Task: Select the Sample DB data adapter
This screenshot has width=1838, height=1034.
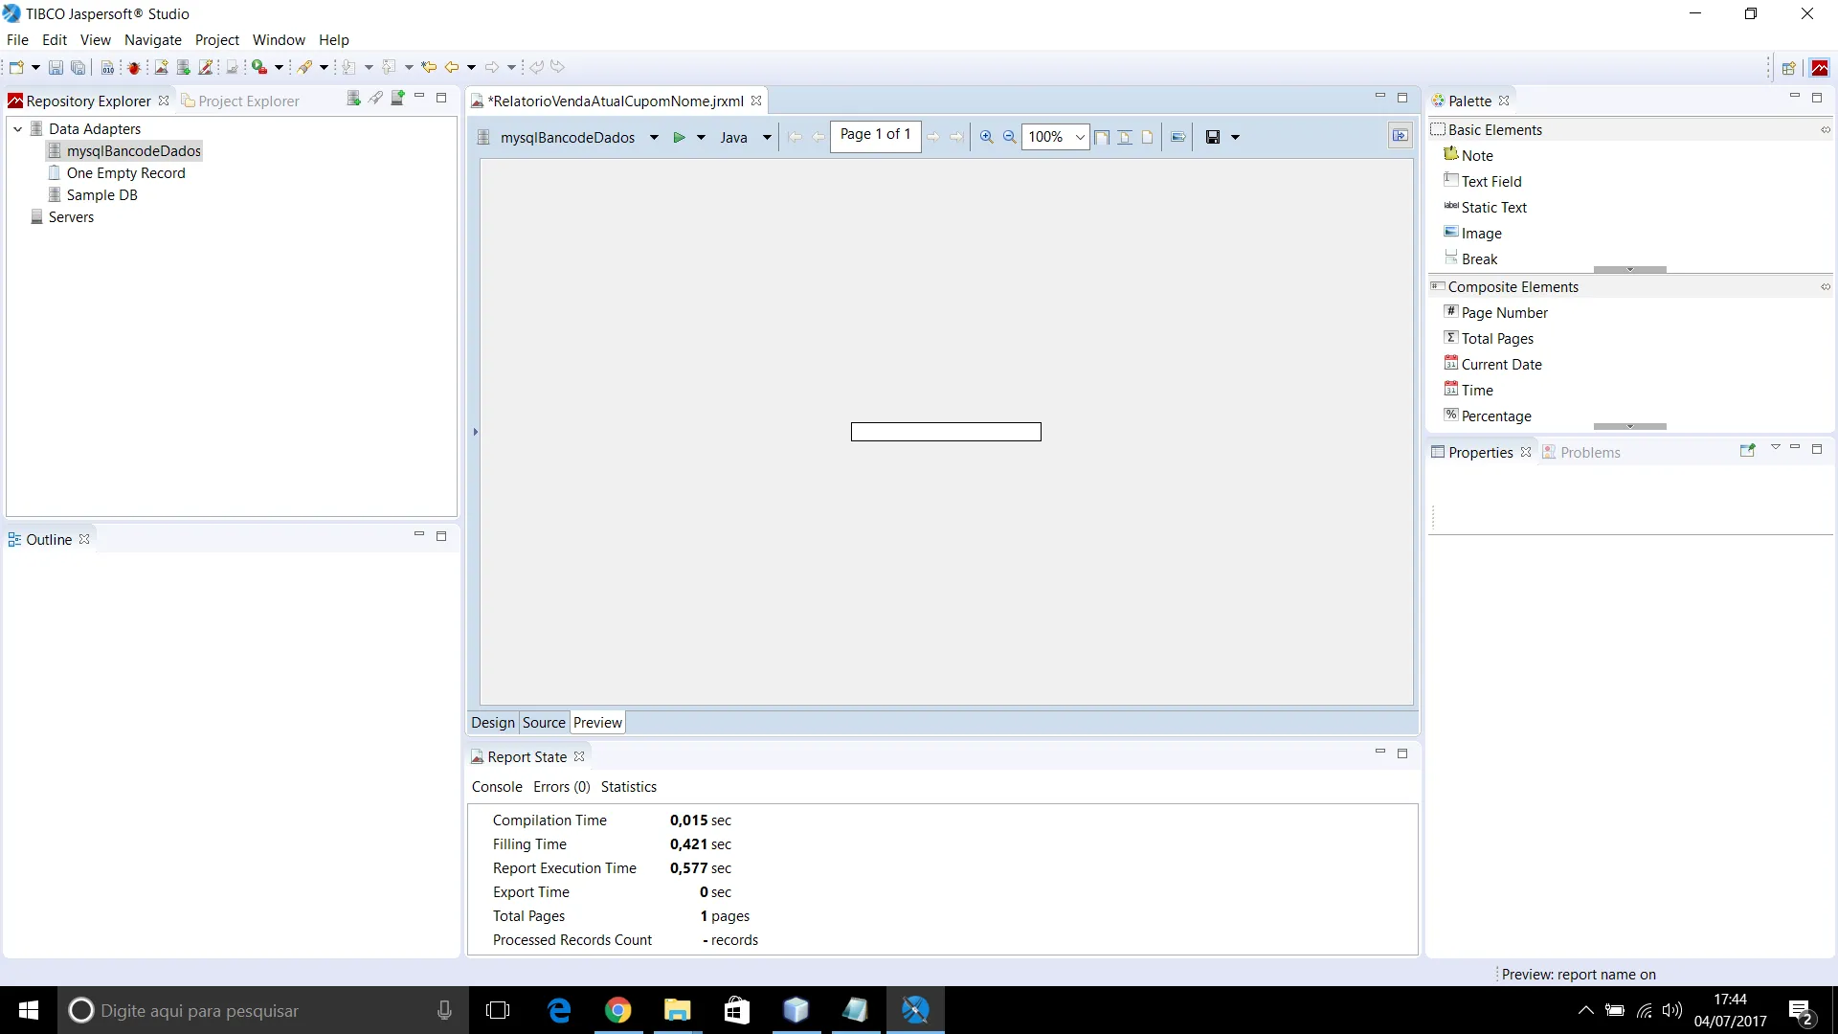Action: click(x=101, y=195)
